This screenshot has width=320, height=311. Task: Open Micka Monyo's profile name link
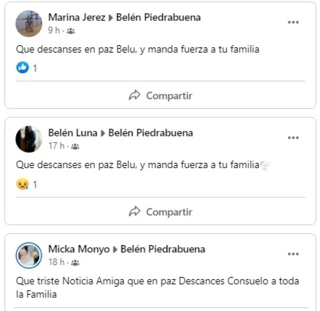coord(79,249)
